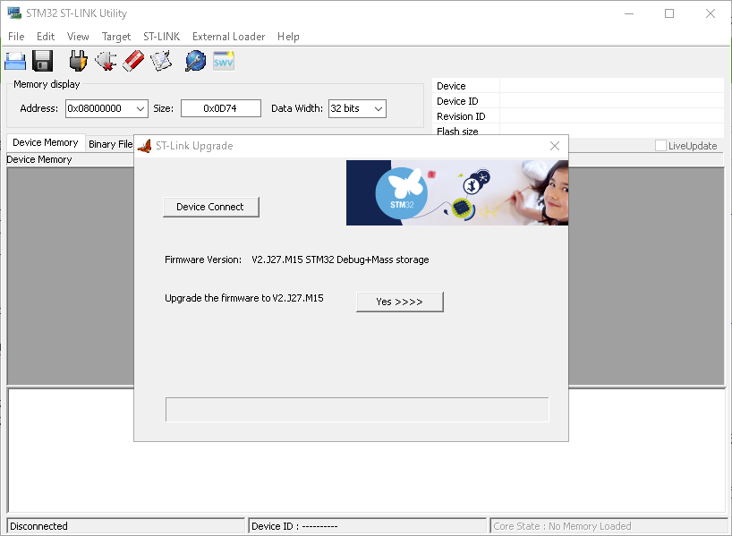
Task: Click 'Core State : No Memory Loaded' status
Action: click(609, 526)
